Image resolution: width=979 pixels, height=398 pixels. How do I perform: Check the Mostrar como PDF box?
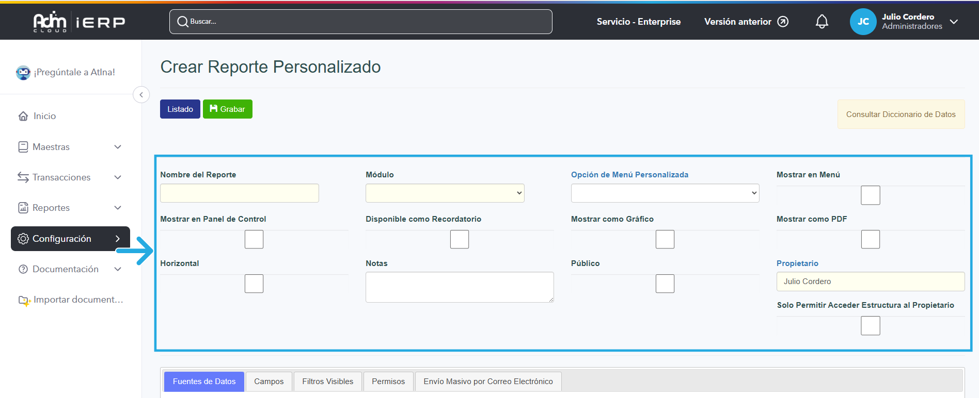pyautogui.click(x=870, y=240)
